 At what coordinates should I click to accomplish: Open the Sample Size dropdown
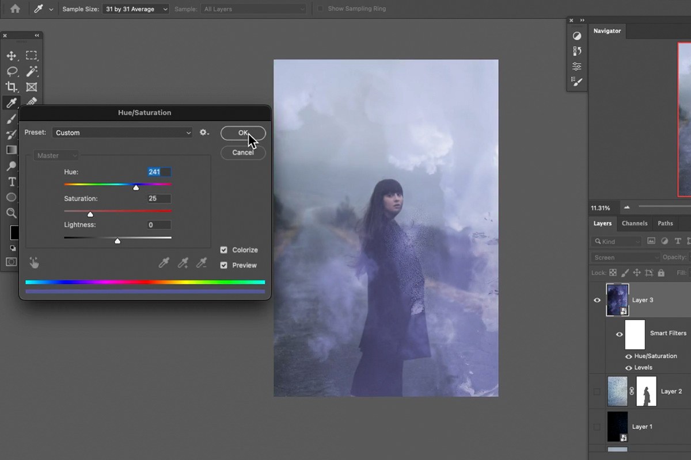(136, 9)
